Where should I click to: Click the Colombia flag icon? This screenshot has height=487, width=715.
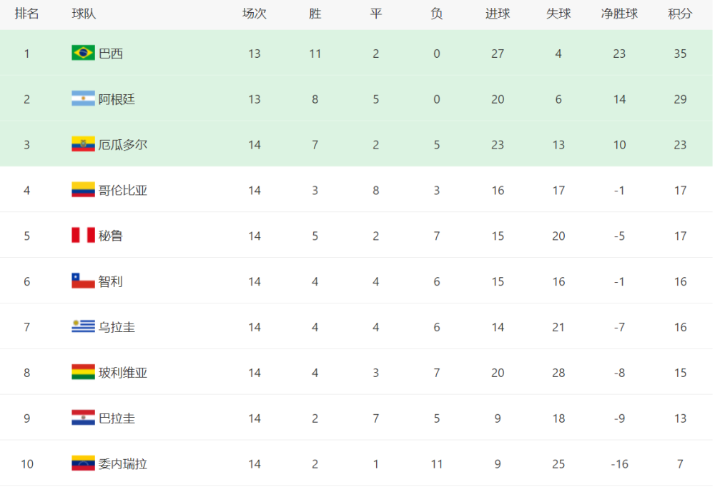(x=83, y=189)
